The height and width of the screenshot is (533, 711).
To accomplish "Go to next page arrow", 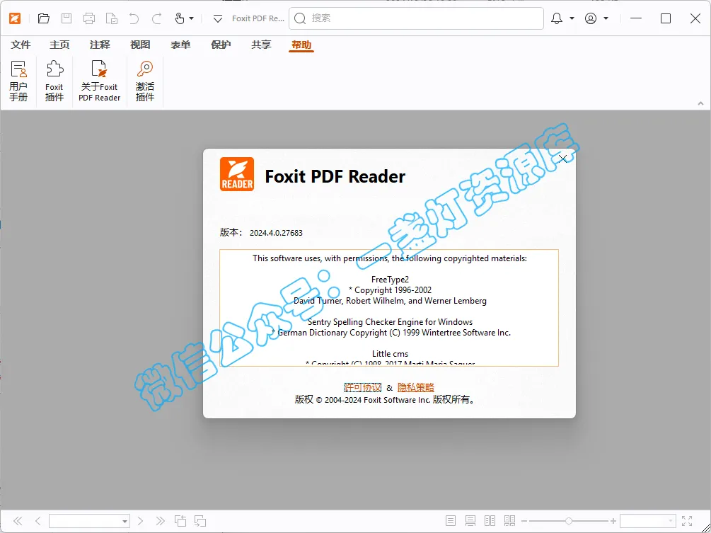I will (x=140, y=521).
